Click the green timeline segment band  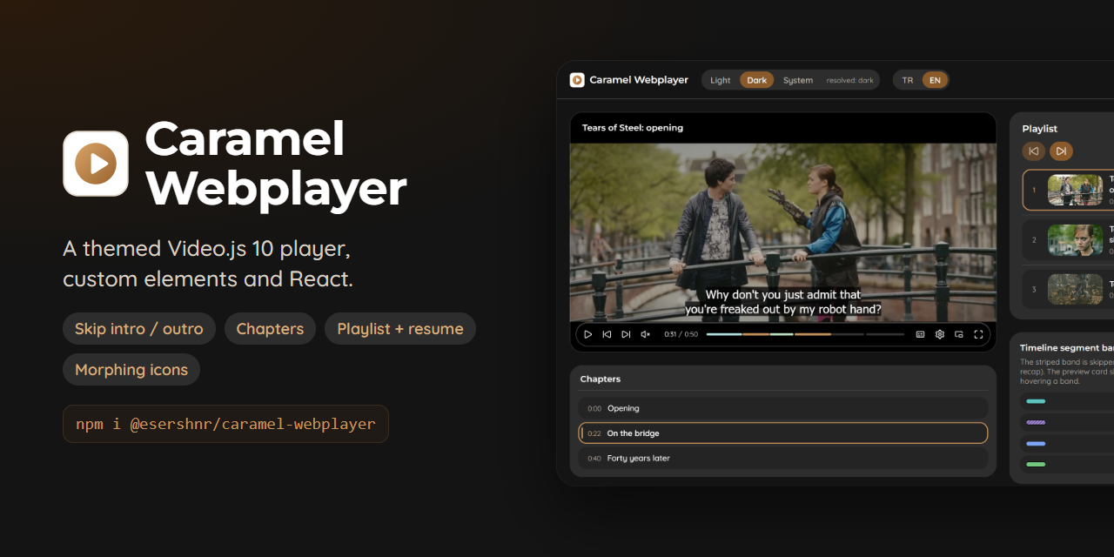coord(1036,465)
